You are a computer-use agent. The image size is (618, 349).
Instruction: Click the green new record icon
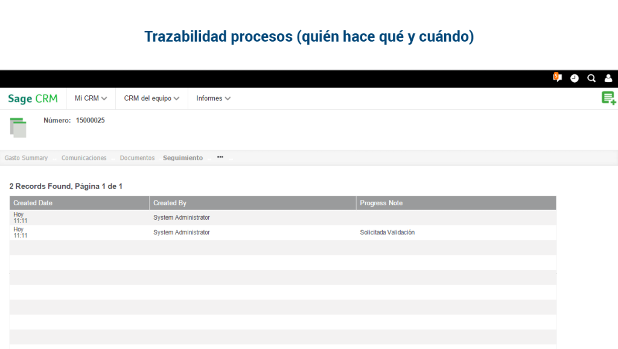(608, 97)
